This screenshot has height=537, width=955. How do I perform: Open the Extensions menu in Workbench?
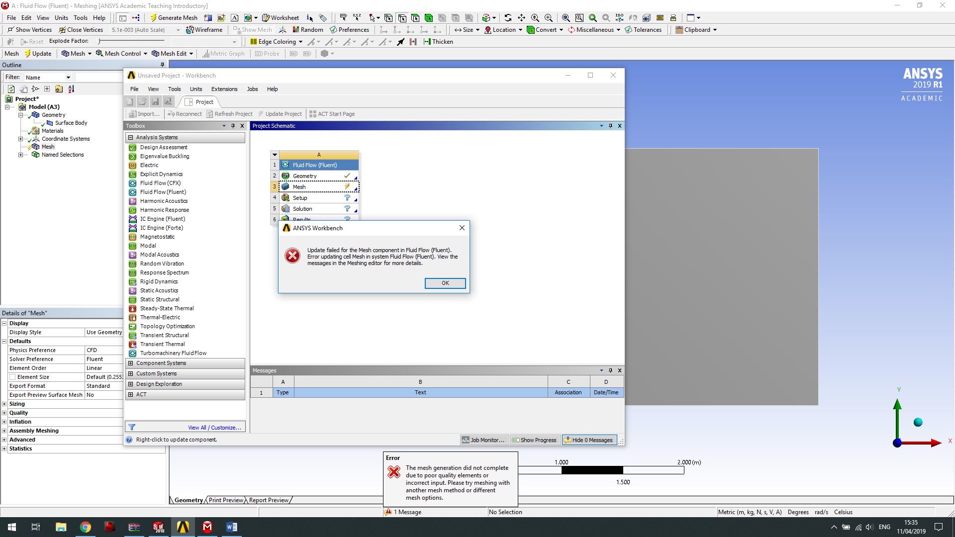click(224, 89)
